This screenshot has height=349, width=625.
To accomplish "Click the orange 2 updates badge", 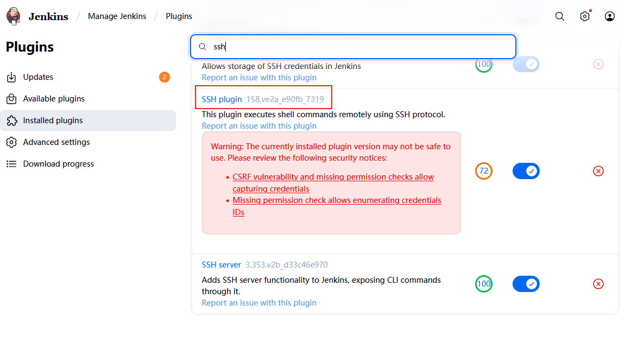I will click(164, 77).
